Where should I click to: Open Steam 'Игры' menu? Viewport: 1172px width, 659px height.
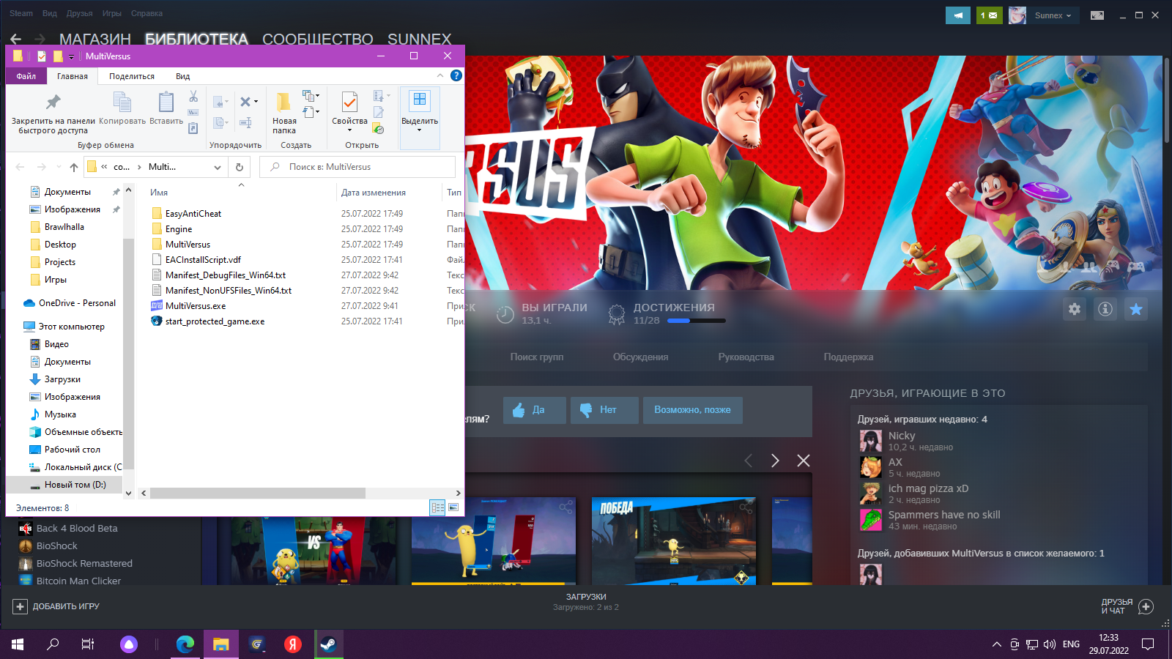coord(112,13)
